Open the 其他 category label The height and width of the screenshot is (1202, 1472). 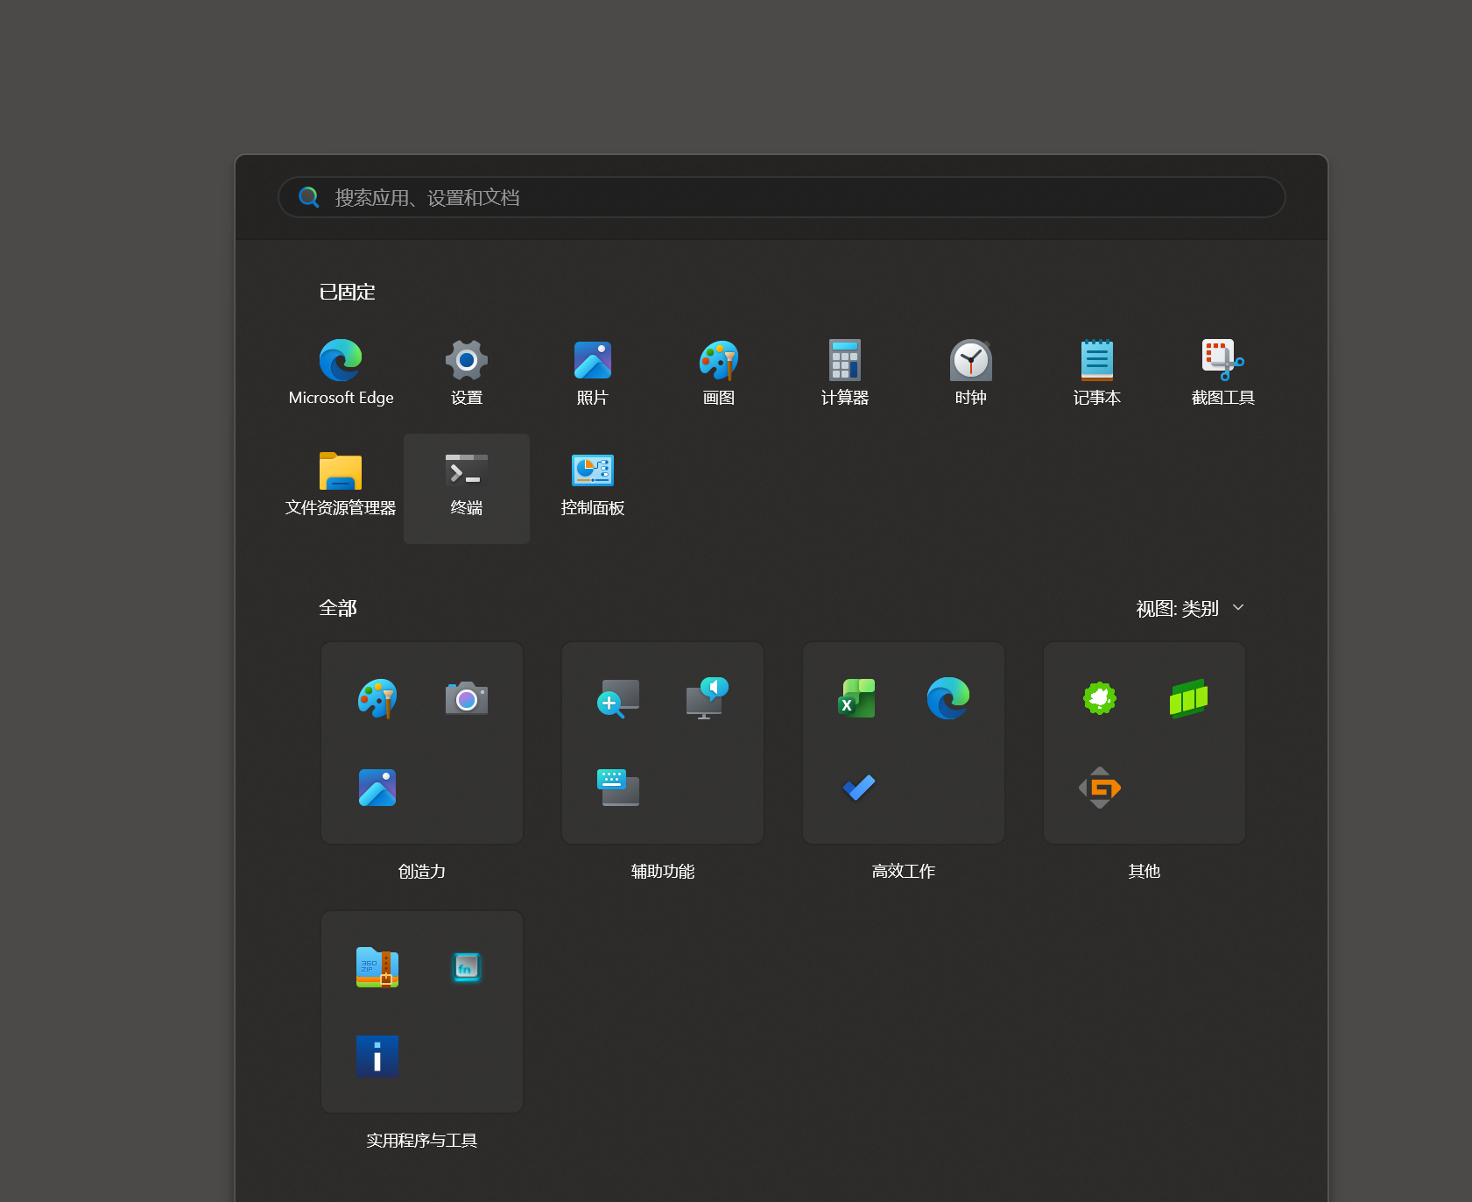[1144, 872]
